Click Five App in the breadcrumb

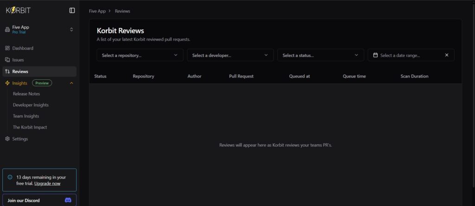[x=97, y=11]
